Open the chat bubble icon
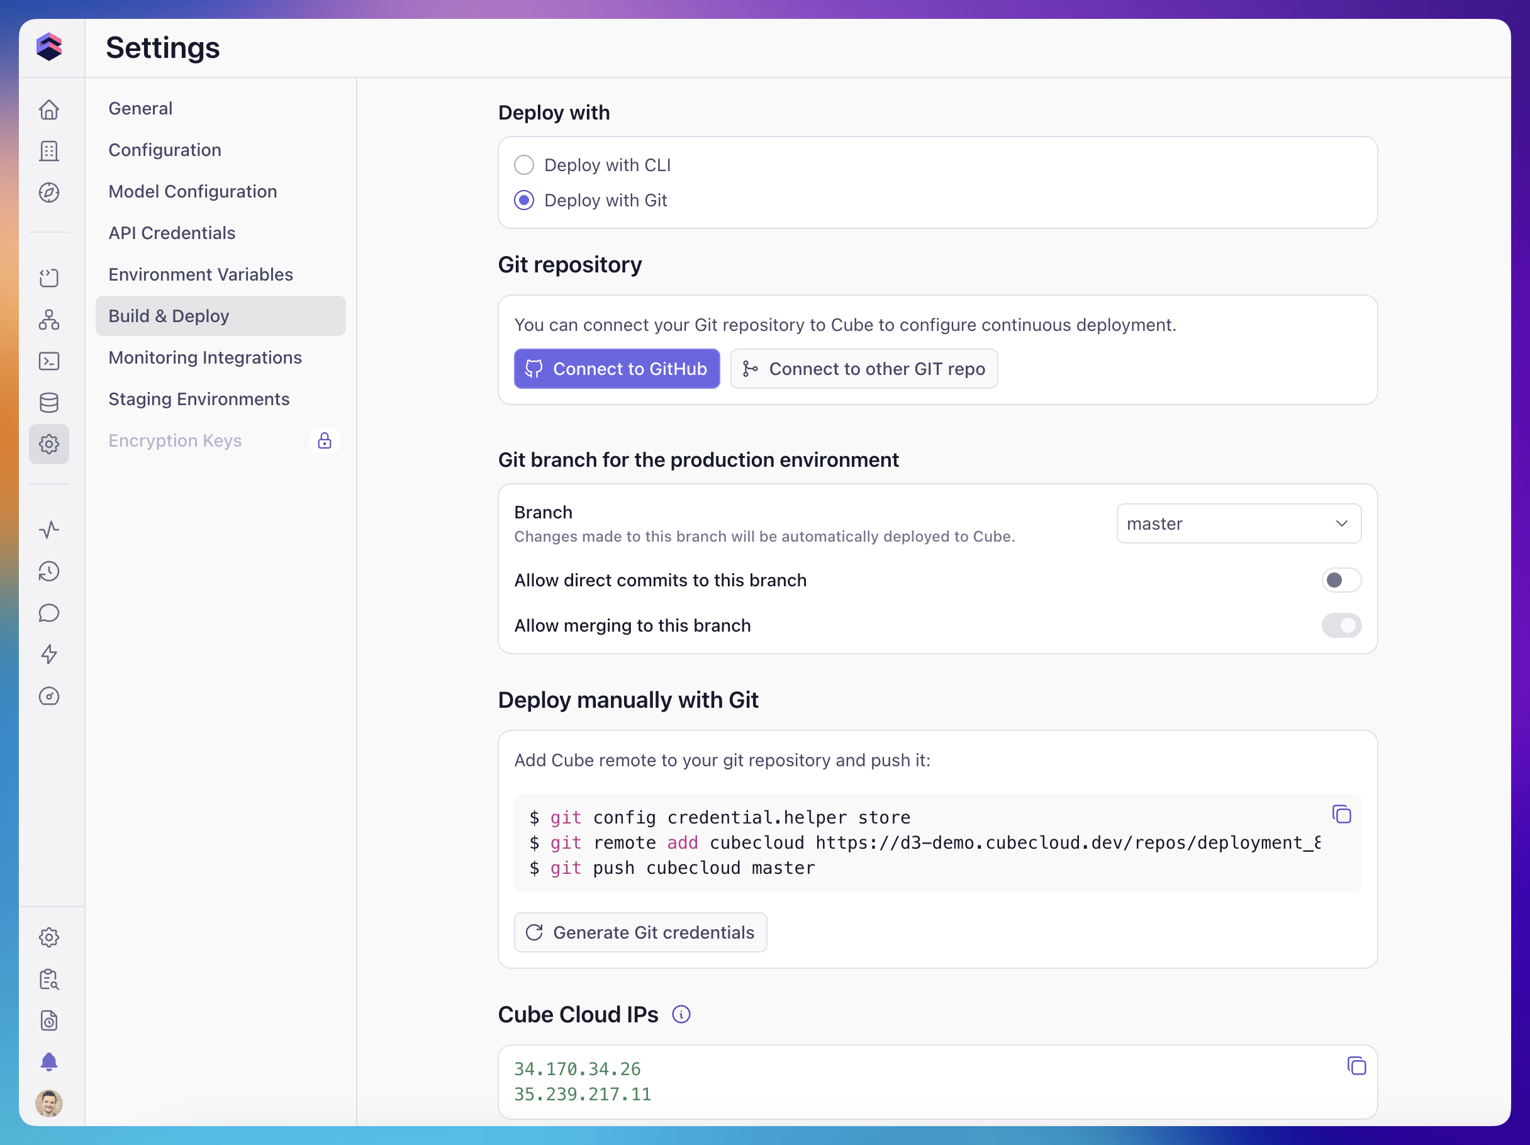This screenshot has width=1530, height=1145. [49, 613]
